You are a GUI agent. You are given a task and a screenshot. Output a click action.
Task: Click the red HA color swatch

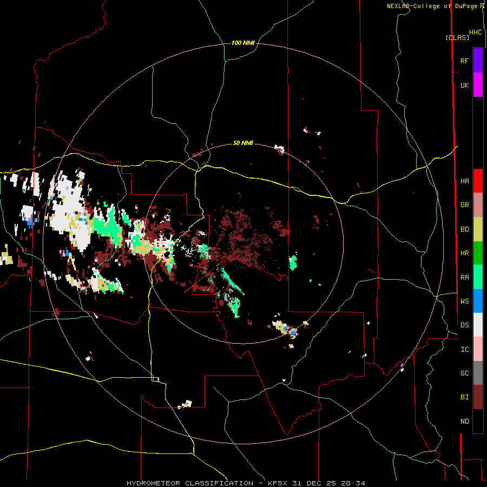pyautogui.click(x=478, y=181)
